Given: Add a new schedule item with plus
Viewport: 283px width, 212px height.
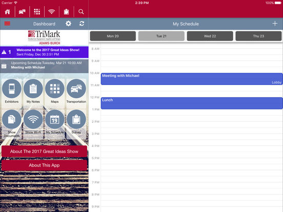Looking at the screenshot, I should pyautogui.click(x=275, y=24).
